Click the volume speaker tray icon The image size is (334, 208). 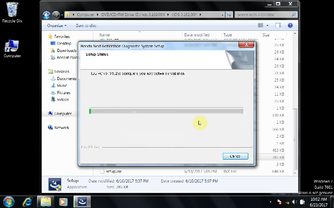click(x=295, y=202)
